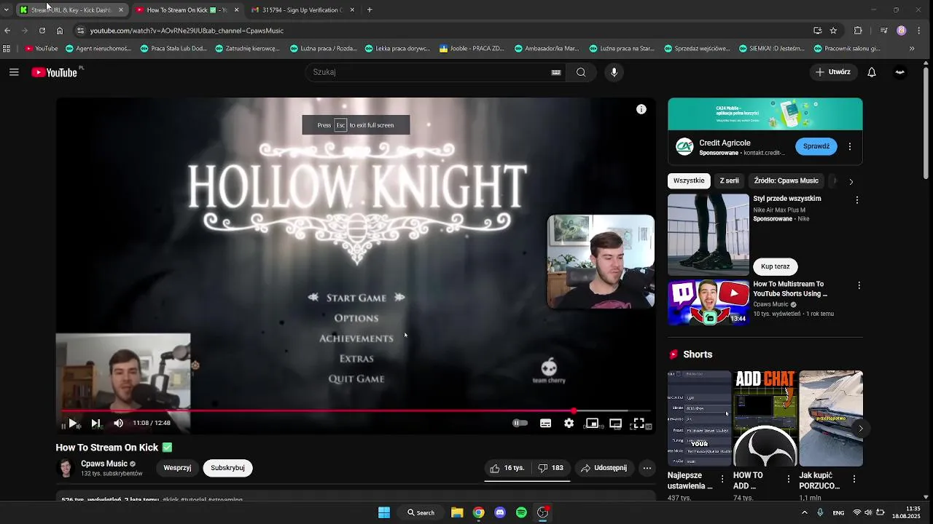Reload the page
The width and height of the screenshot is (933, 524).
42,31
